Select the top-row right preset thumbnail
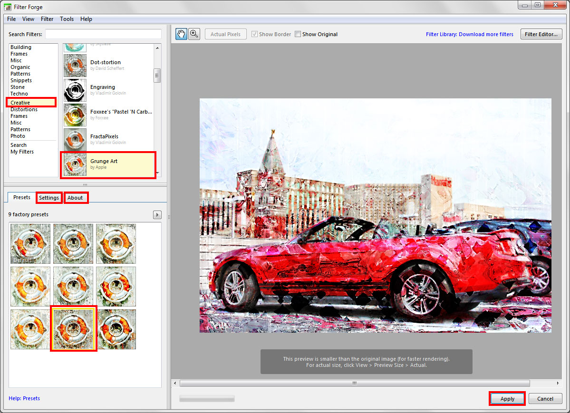The width and height of the screenshot is (570, 413). [x=116, y=244]
